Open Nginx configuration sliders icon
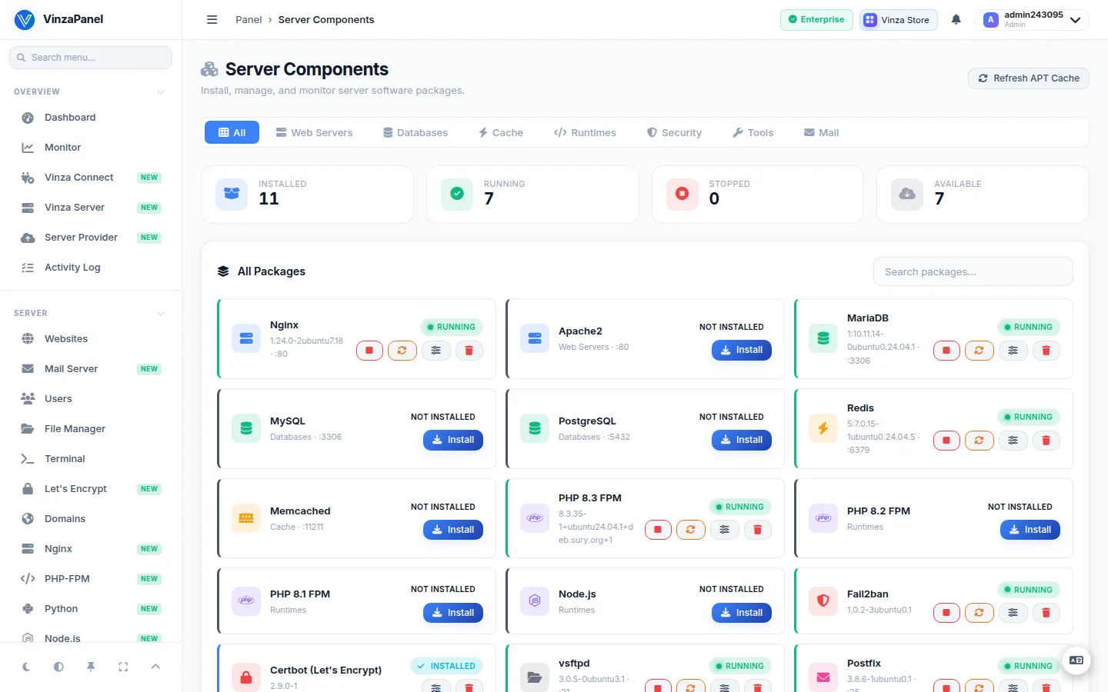Image resolution: width=1108 pixels, height=692 pixels. tap(436, 351)
